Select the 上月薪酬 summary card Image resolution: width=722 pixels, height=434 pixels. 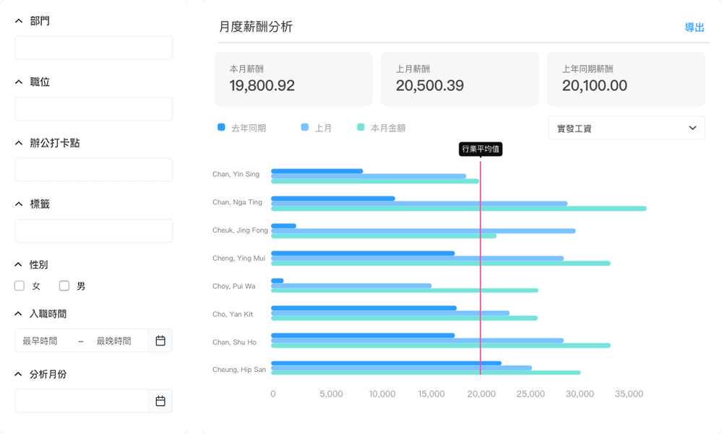click(460, 79)
